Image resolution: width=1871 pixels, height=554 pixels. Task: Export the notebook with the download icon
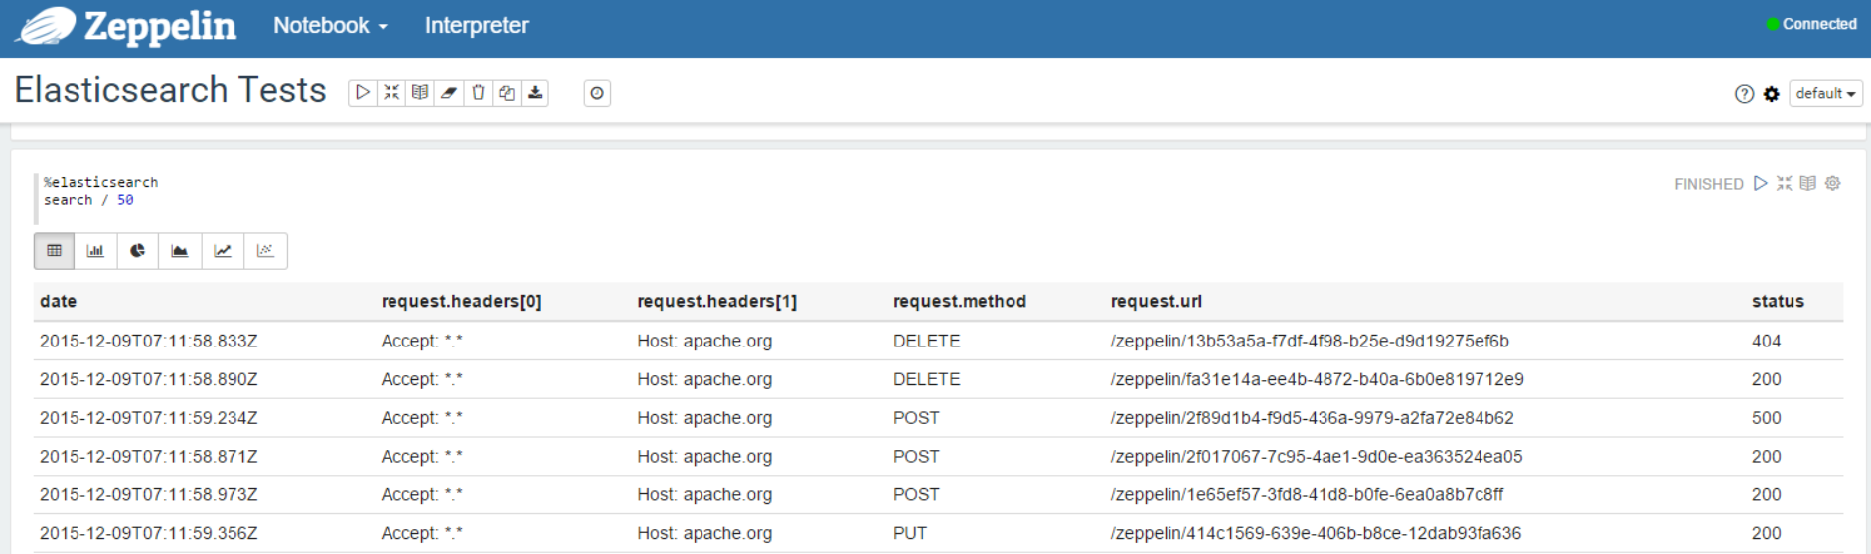click(536, 93)
